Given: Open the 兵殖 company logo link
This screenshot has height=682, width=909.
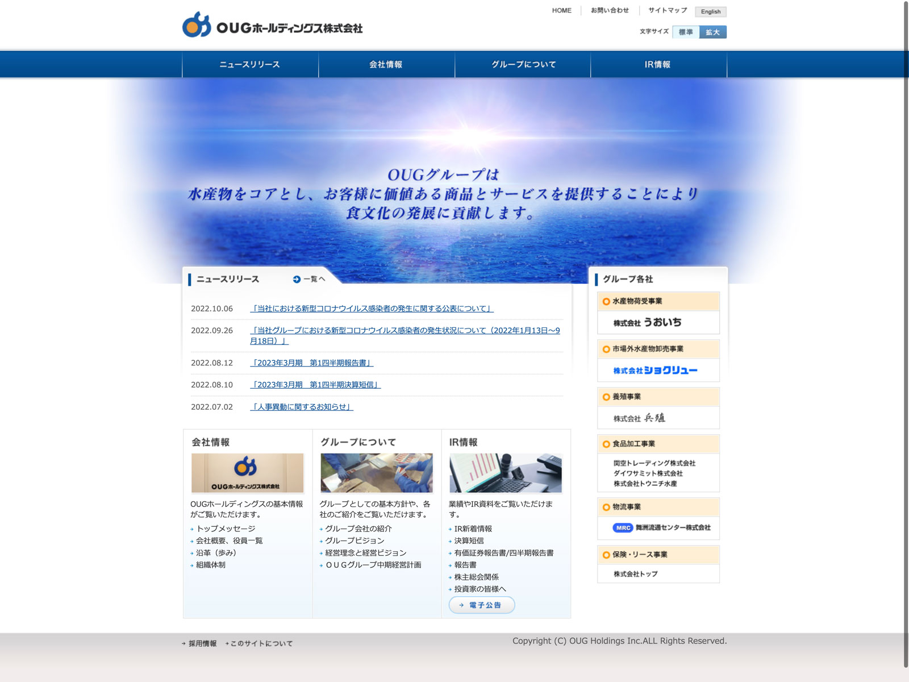Looking at the screenshot, I should coord(639,418).
